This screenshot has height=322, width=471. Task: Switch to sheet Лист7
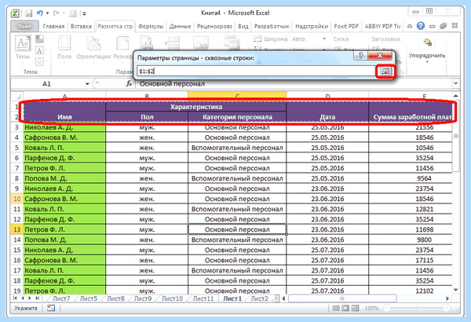[61, 298]
